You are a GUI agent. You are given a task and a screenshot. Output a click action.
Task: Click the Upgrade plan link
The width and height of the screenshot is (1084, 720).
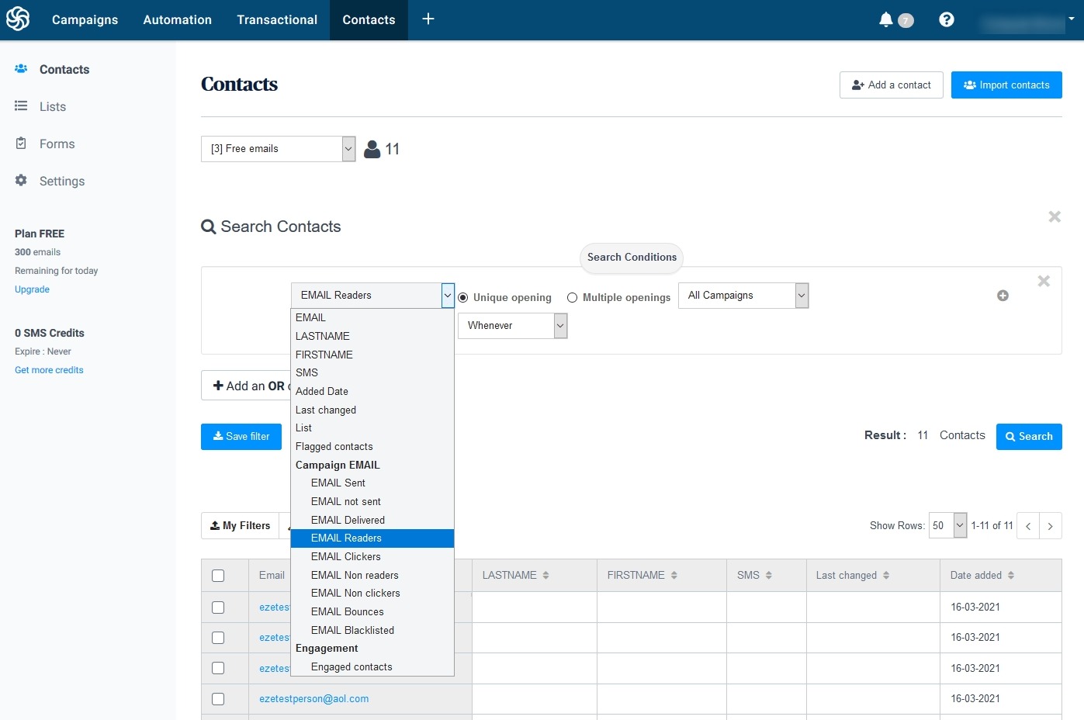[x=32, y=289]
